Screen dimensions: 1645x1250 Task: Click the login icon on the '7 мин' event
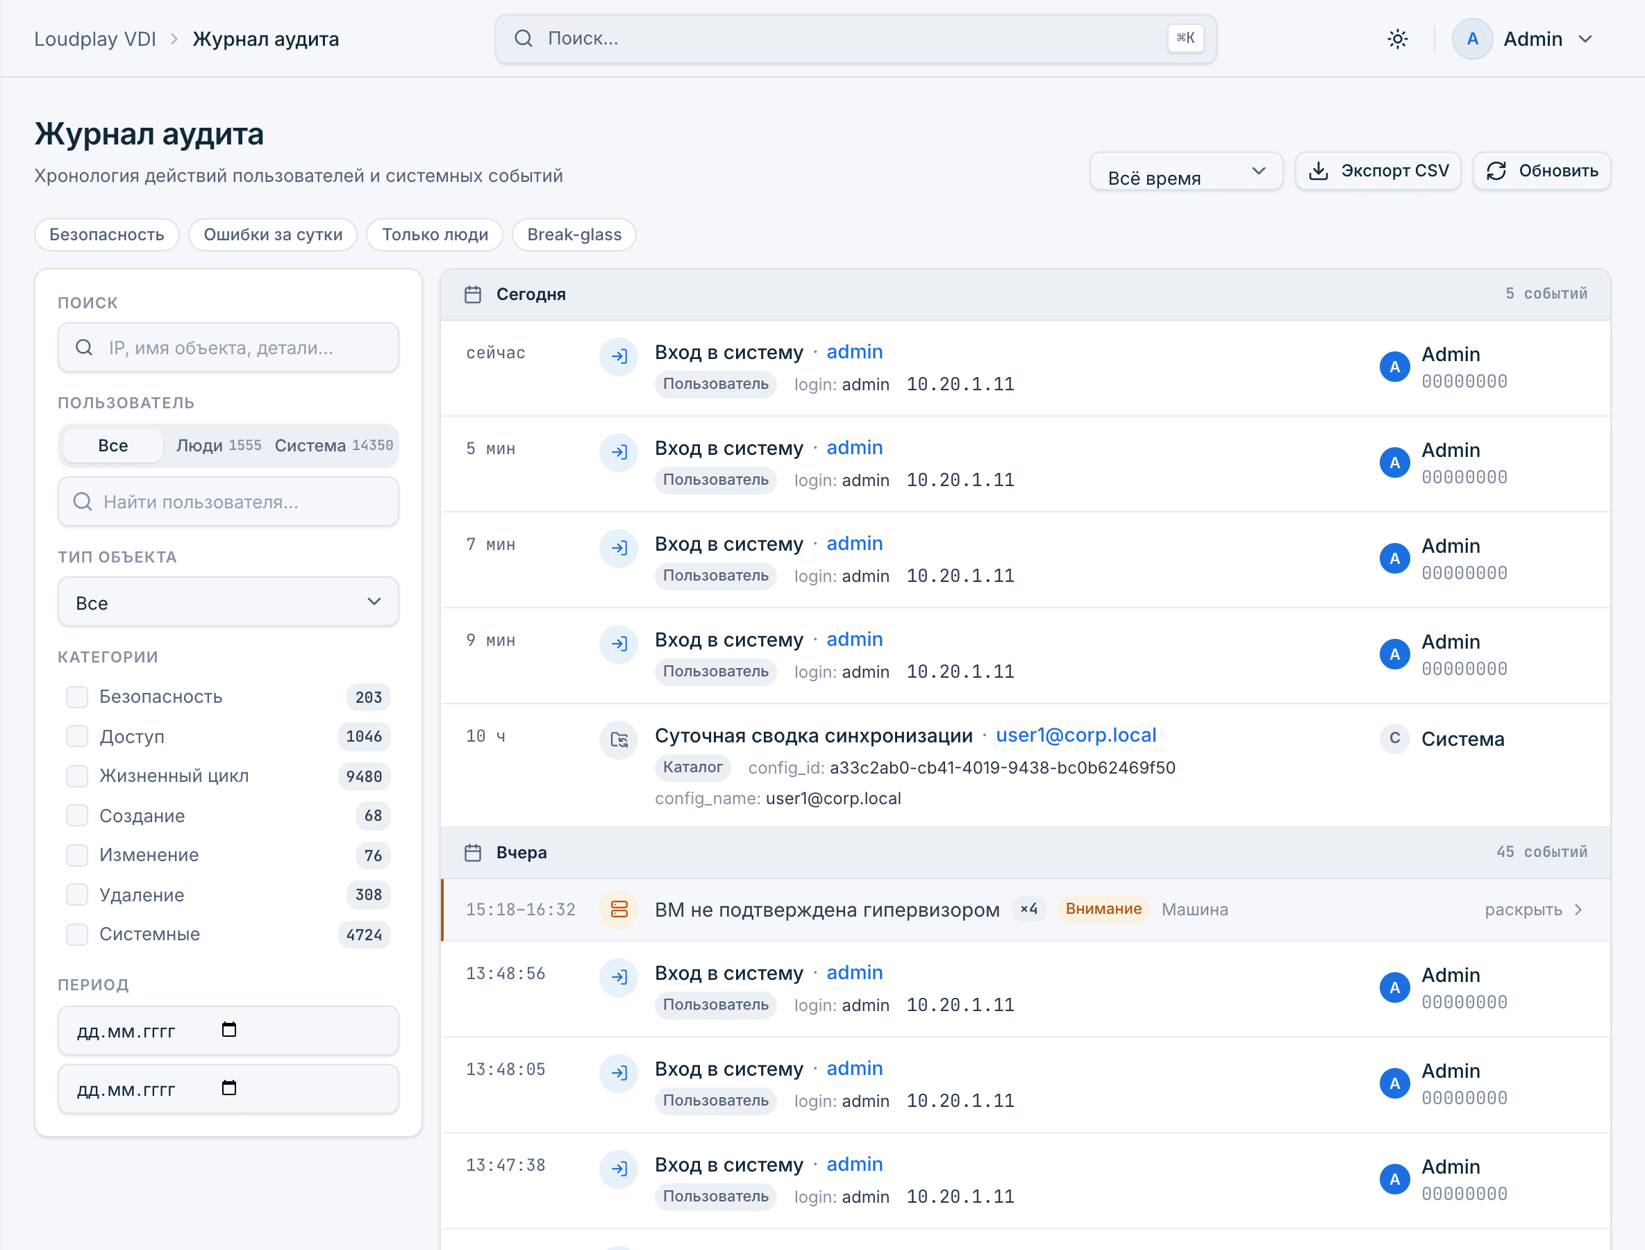coord(618,549)
